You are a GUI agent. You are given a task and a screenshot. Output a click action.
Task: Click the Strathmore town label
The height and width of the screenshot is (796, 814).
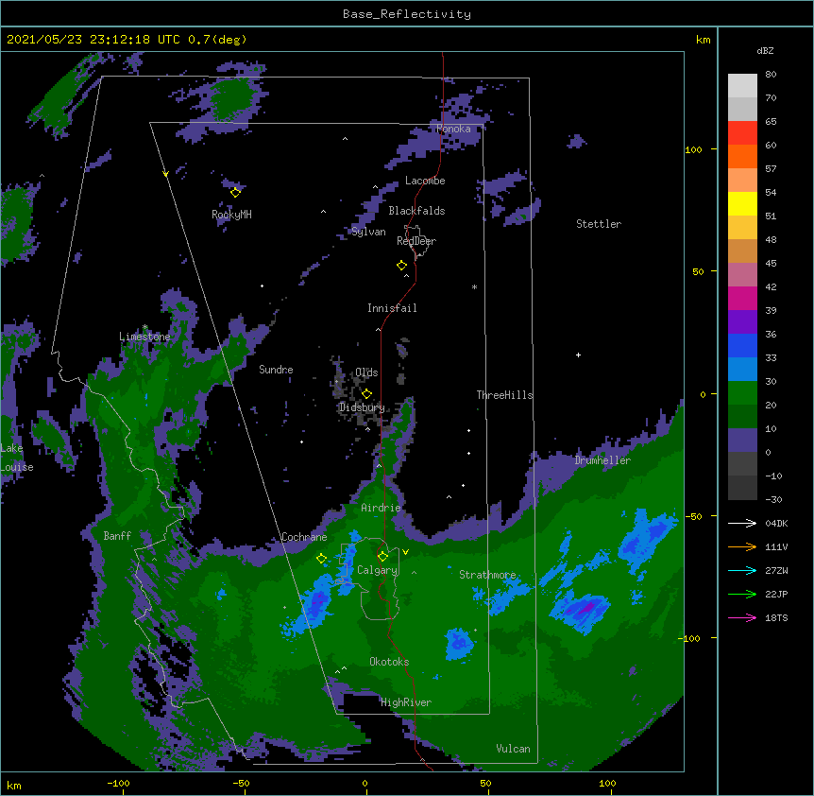point(487,575)
